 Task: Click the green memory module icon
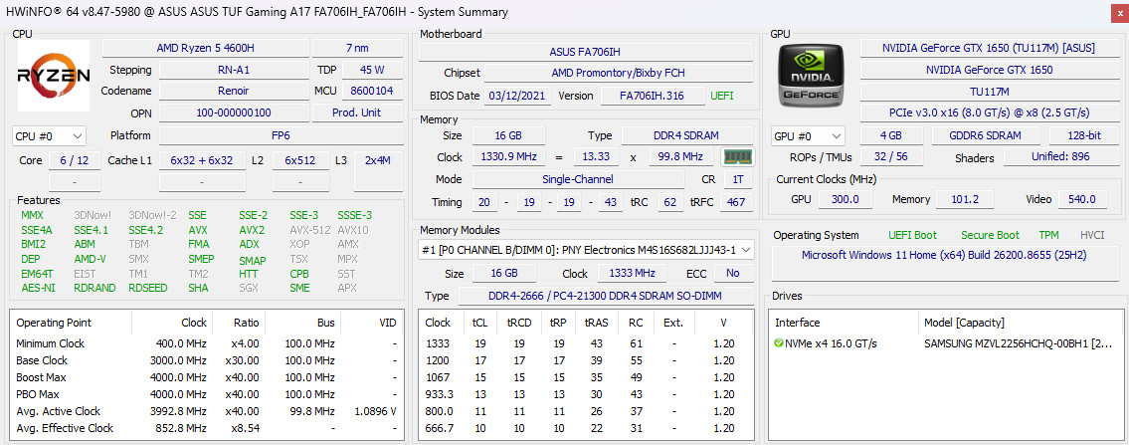tap(736, 157)
